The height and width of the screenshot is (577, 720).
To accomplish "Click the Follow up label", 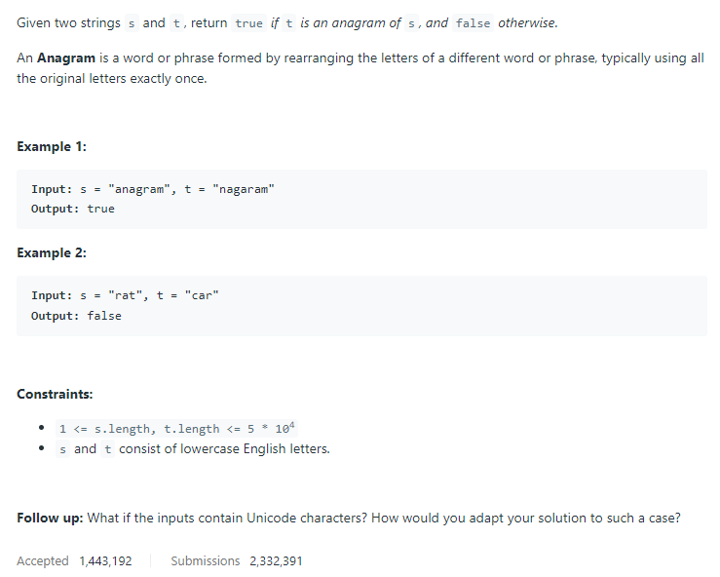I will click(50, 518).
